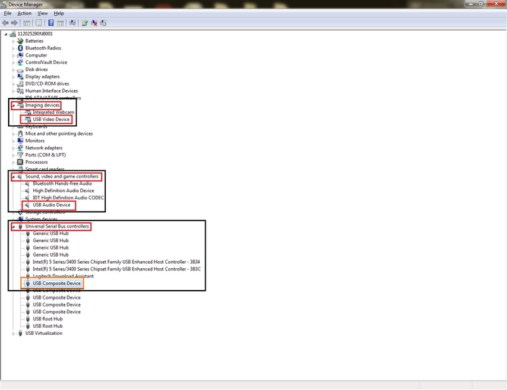The width and height of the screenshot is (507, 390).
Task: Select High Definition Audio Device entry
Action: [x=64, y=191]
